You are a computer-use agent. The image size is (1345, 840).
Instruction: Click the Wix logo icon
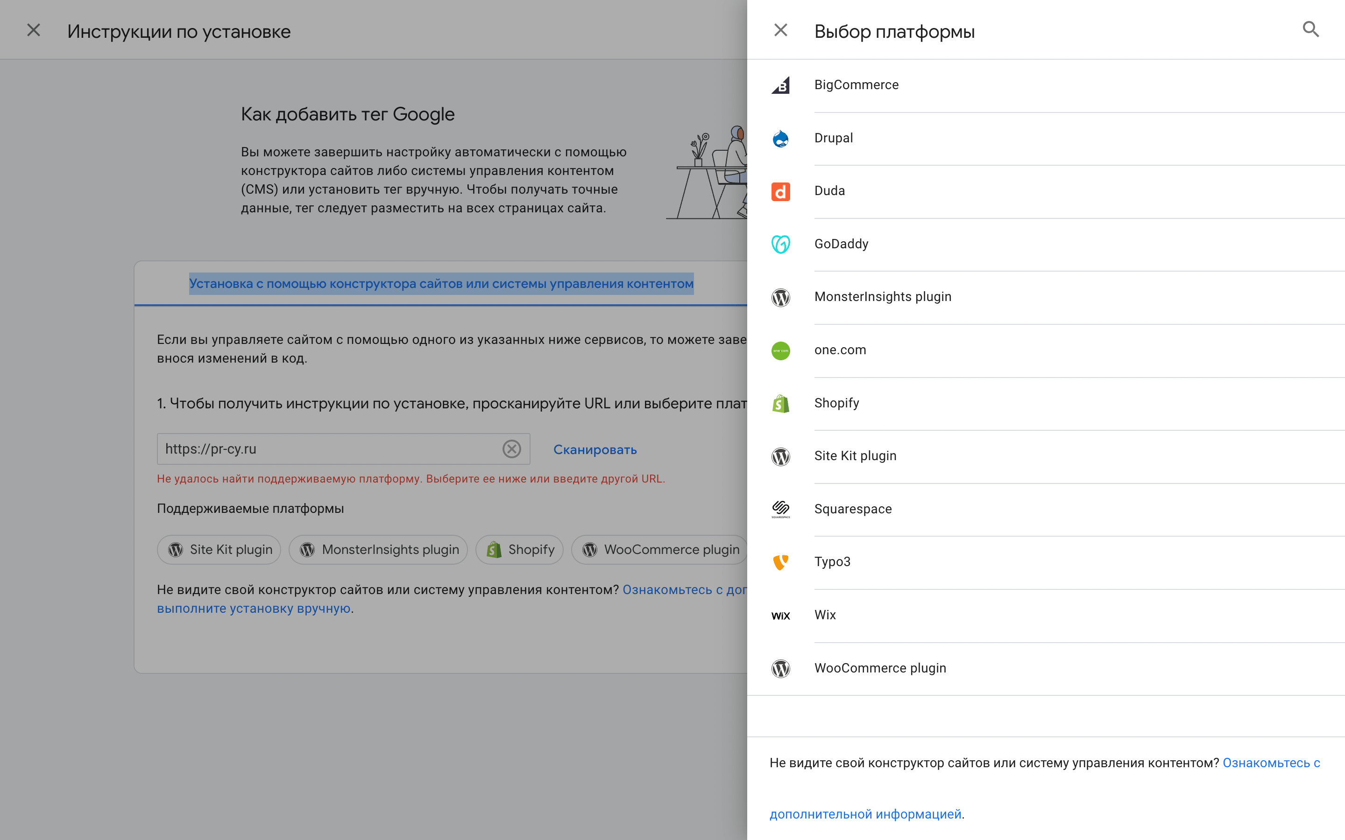click(780, 616)
